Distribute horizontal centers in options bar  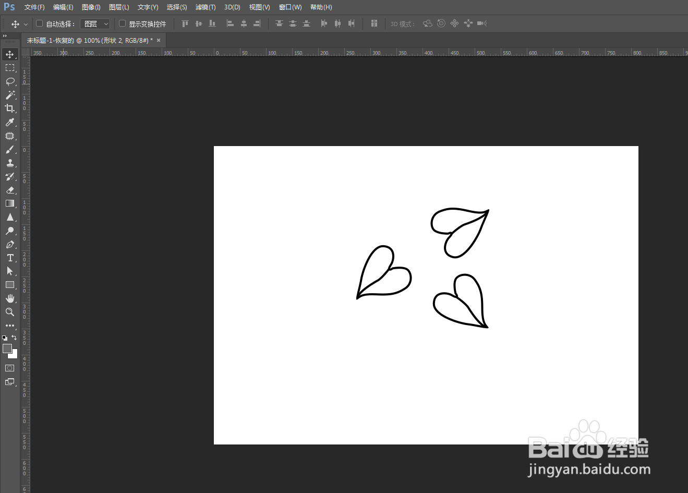[x=337, y=23]
